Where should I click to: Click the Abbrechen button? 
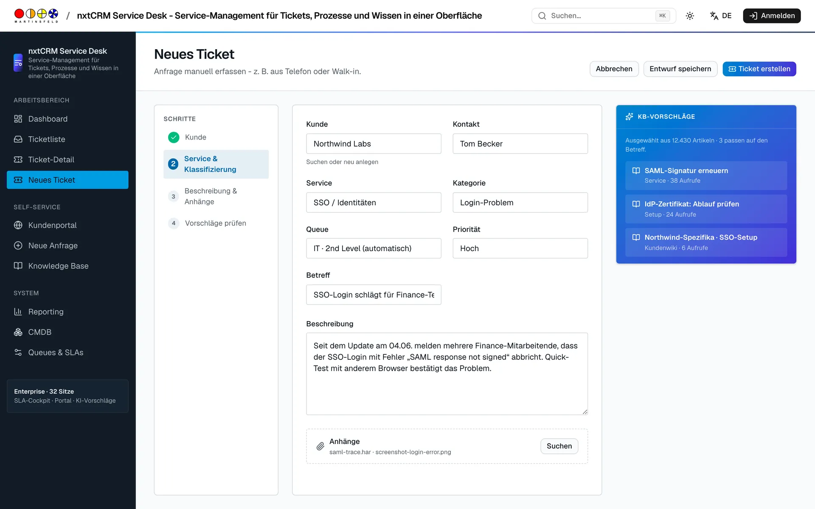pos(614,69)
